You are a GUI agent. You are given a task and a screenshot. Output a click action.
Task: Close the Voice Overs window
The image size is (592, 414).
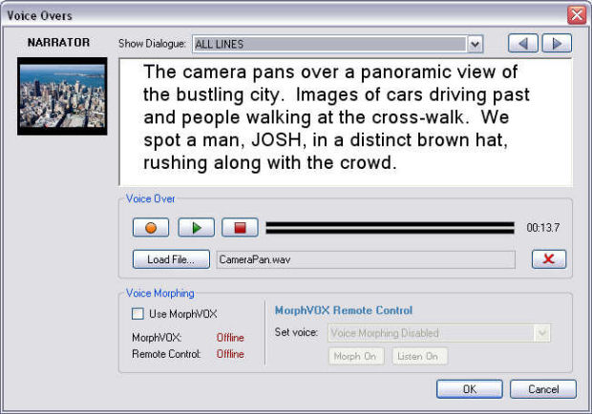pos(576,14)
